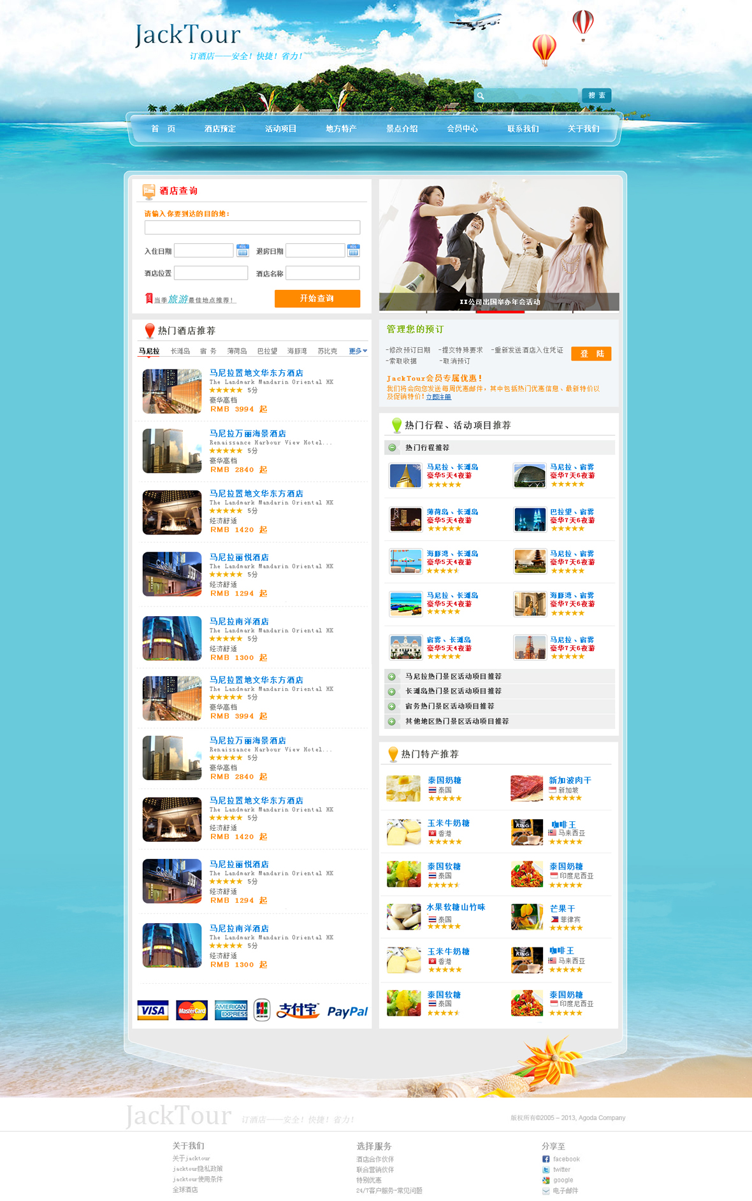The image size is (752, 1201).
Task: Collapse the 热门行程推荐 section
Action: point(393,448)
